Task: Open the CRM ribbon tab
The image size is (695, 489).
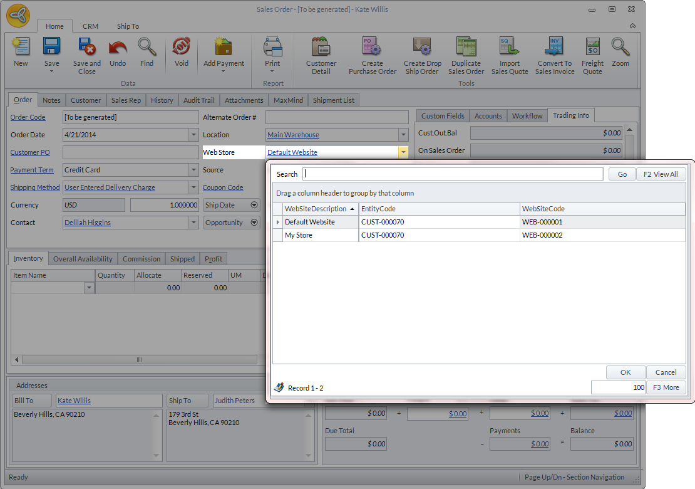Action: coord(90,26)
